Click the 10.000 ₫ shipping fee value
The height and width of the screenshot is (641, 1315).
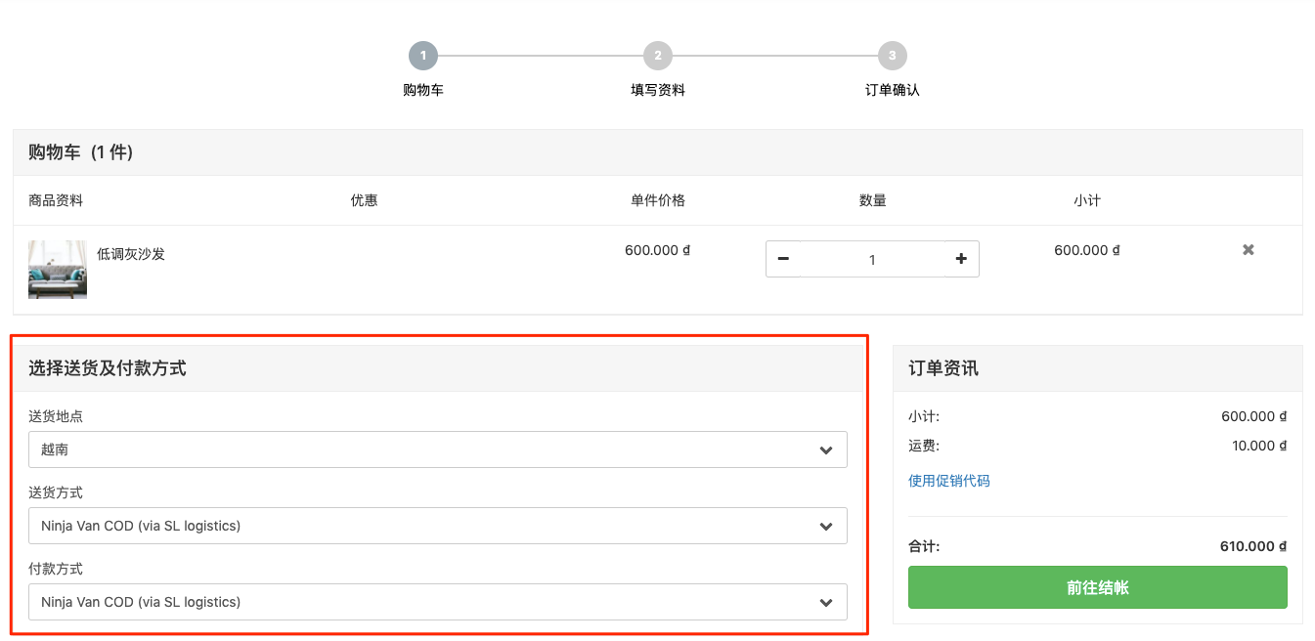click(1259, 446)
